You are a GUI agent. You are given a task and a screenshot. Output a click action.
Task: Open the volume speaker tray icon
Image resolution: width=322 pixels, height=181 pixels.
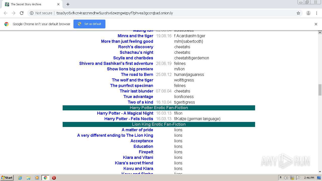click(286, 178)
